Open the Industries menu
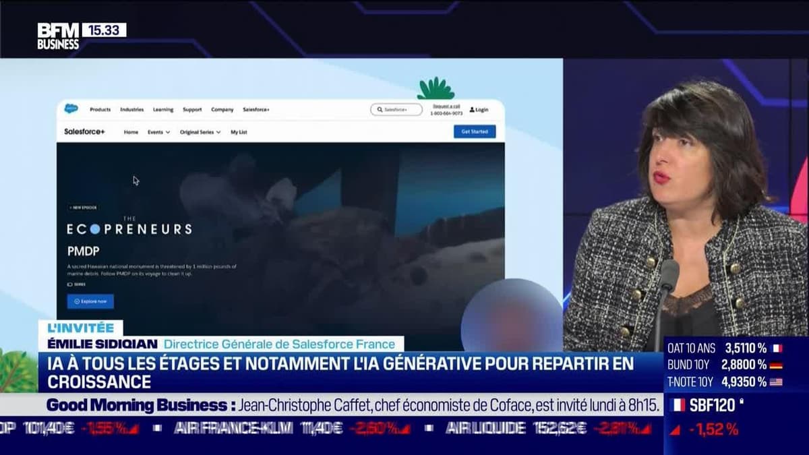The image size is (809, 455). (x=132, y=110)
